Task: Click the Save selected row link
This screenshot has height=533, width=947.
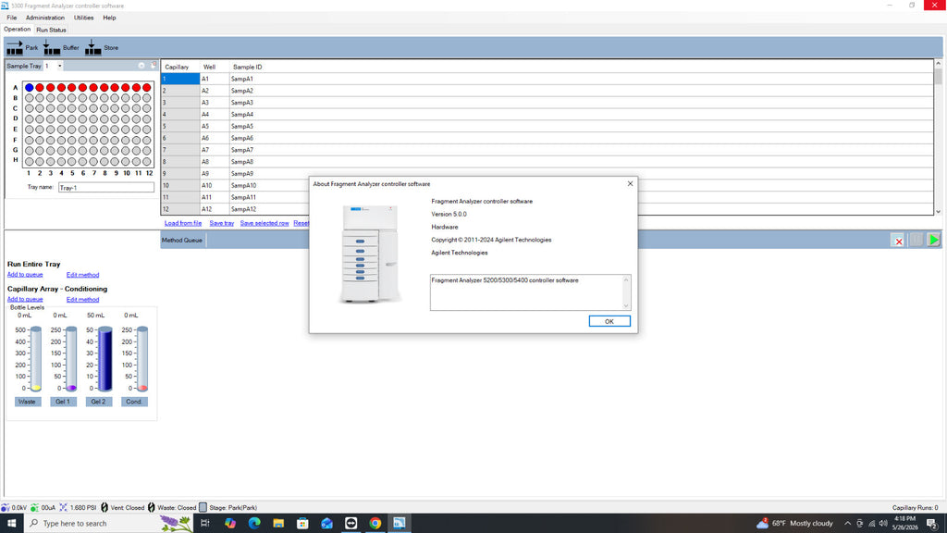Action: (x=264, y=223)
